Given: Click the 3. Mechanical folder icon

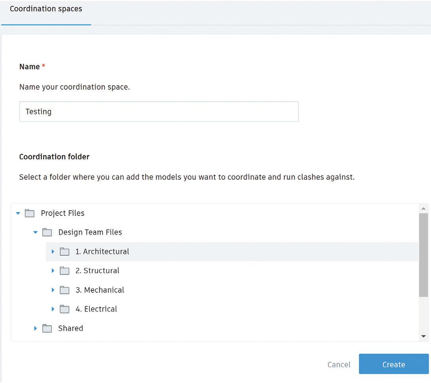Looking at the screenshot, I should pos(65,290).
